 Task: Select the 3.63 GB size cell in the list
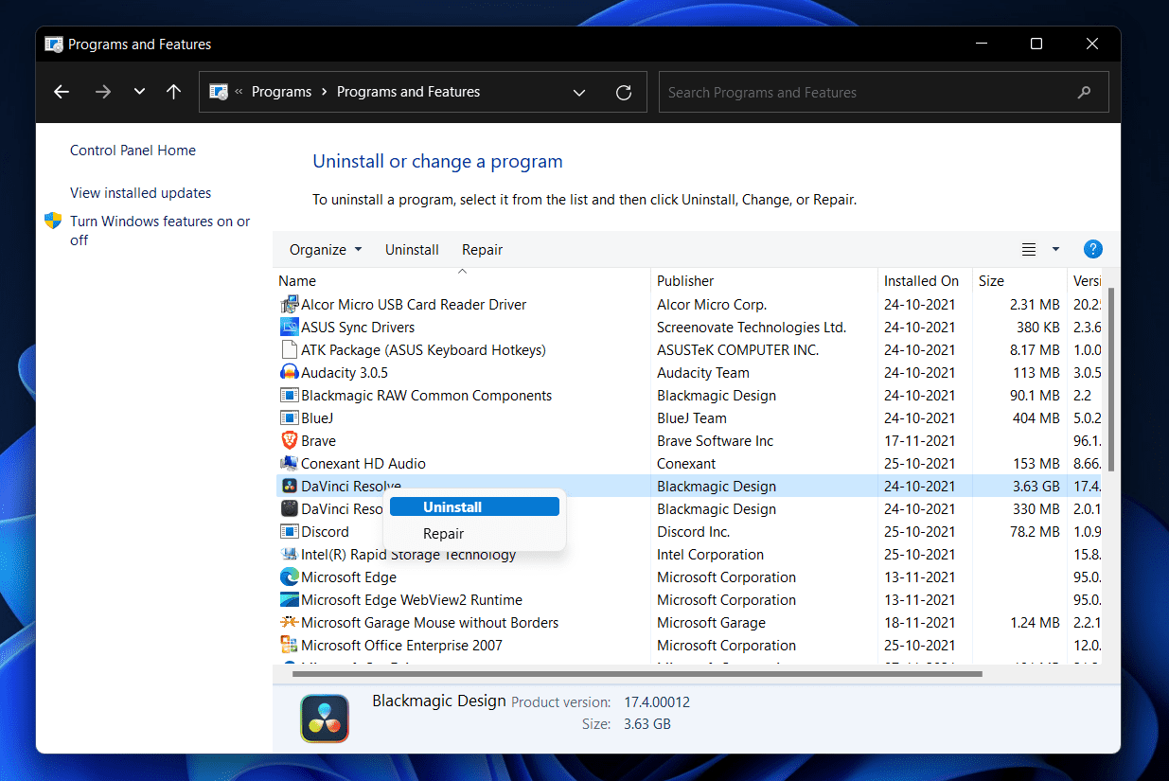[1036, 487]
